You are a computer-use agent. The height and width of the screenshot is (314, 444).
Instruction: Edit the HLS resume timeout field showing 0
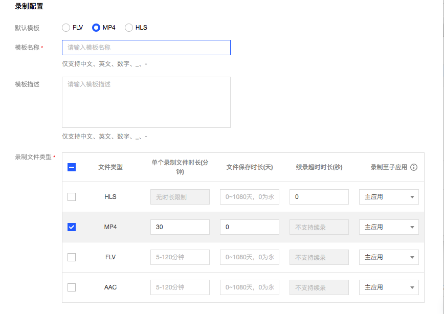coord(319,197)
